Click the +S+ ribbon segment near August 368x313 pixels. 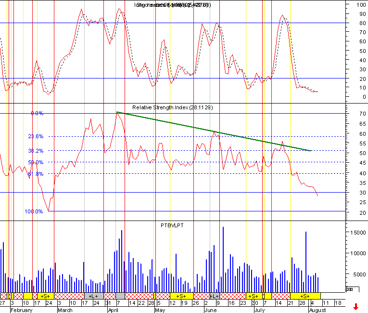(x=305, y=296)
